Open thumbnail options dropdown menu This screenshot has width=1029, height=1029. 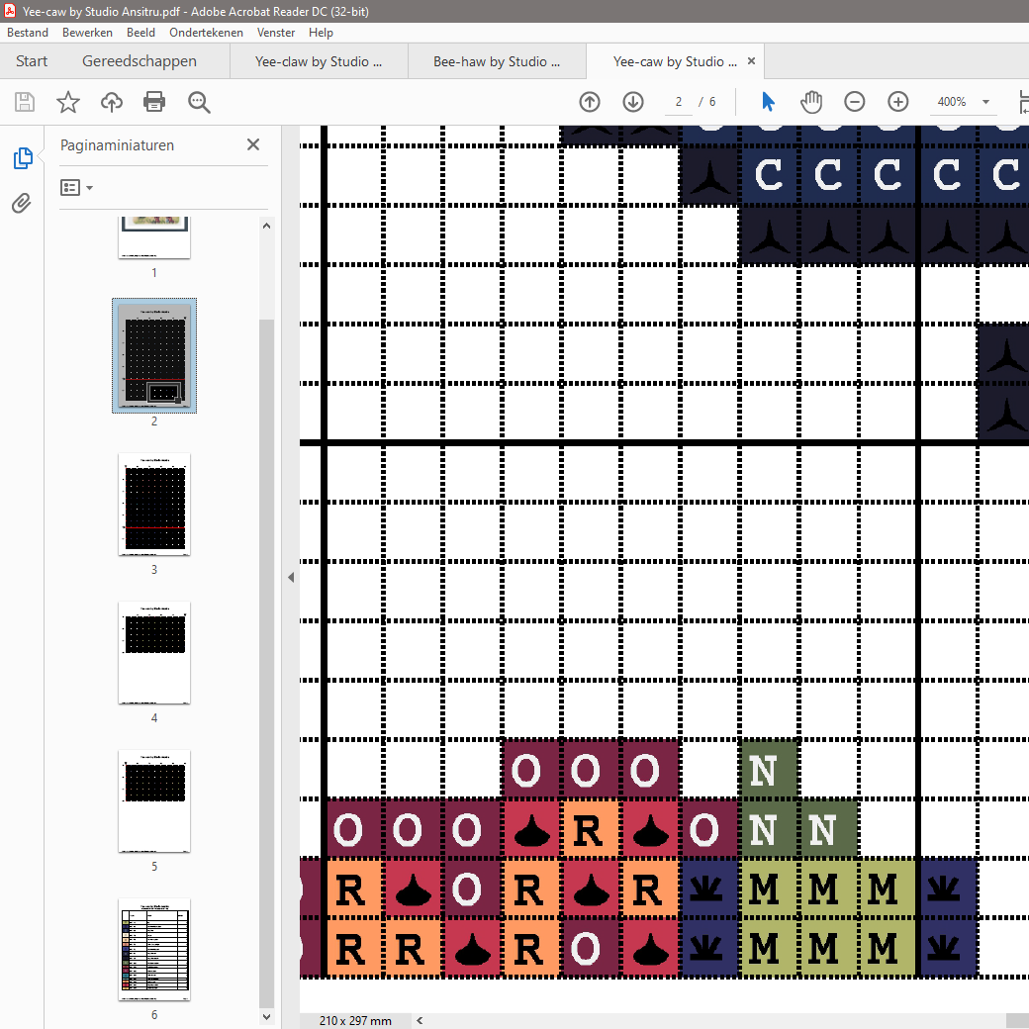click(76, 187)
